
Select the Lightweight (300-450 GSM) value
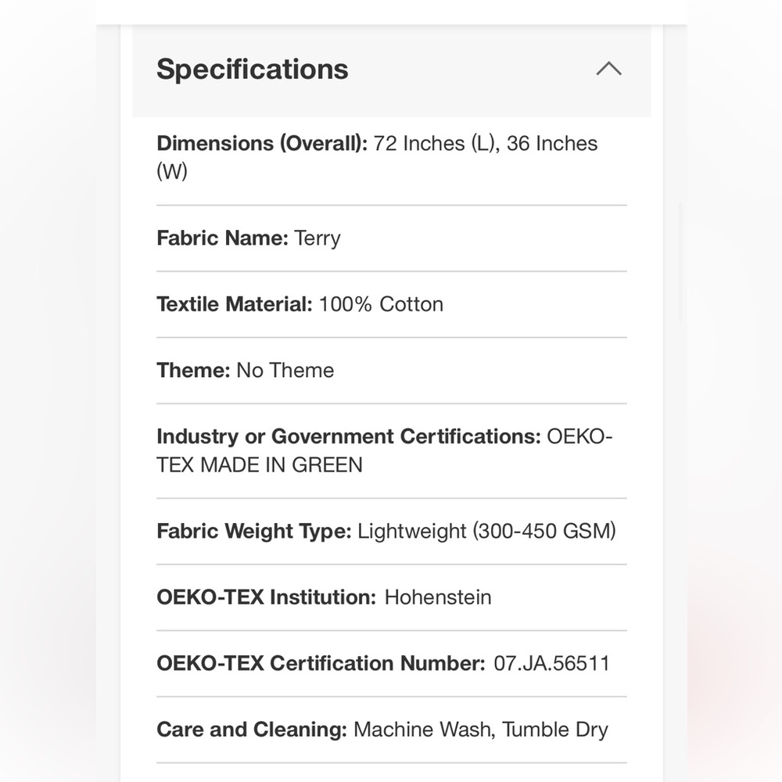click(x=486, y=531)
